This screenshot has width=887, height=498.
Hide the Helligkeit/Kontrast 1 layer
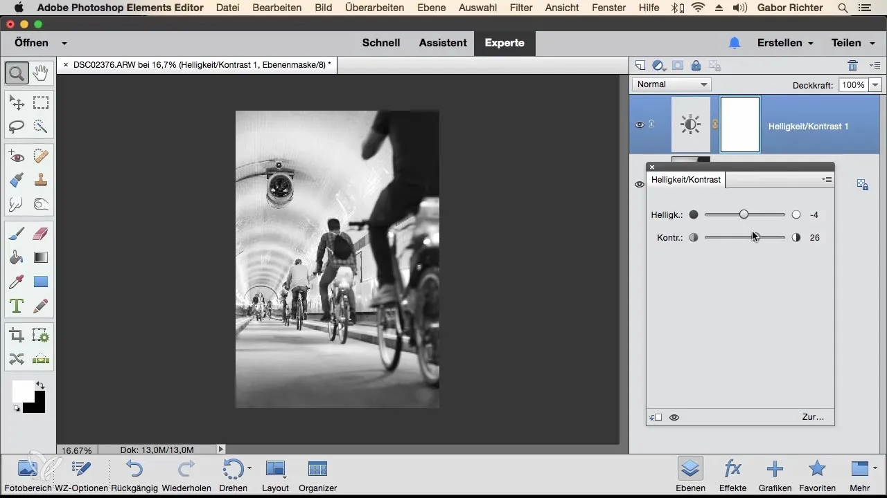click(x=640, y=125)
